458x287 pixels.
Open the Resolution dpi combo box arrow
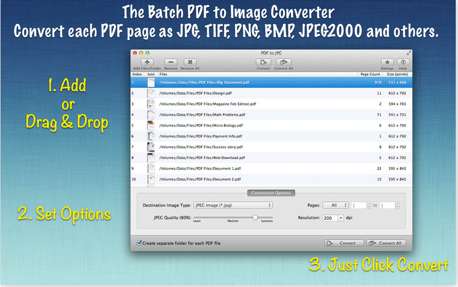coord(341,218)
